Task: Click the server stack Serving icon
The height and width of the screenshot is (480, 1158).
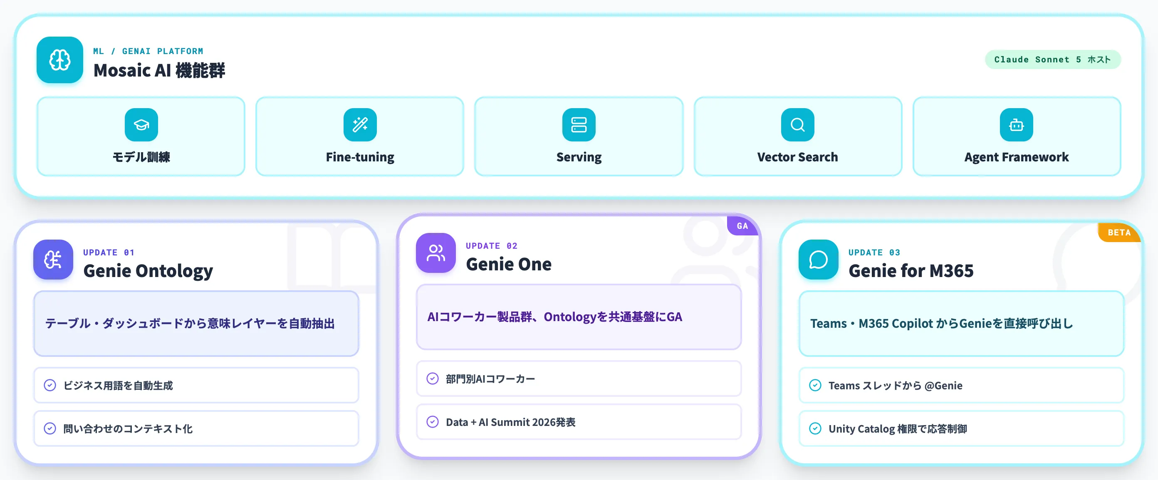Action: click(x=579, y=124)
